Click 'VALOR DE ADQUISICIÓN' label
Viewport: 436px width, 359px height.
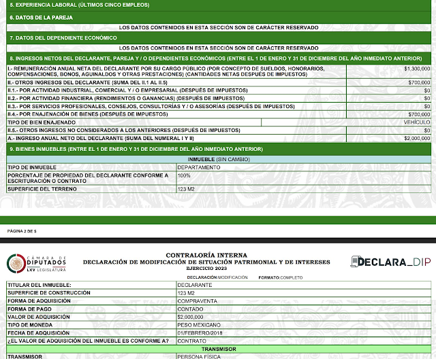point(39,317)
